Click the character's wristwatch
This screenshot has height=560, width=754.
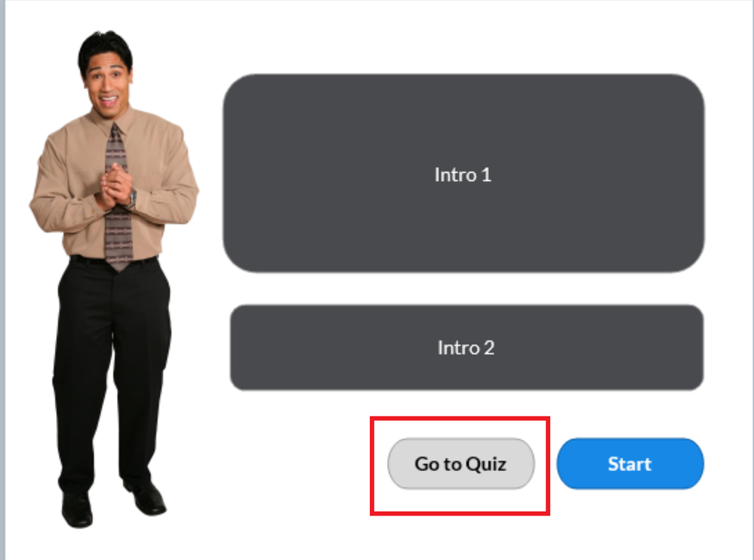click(132, 198)
